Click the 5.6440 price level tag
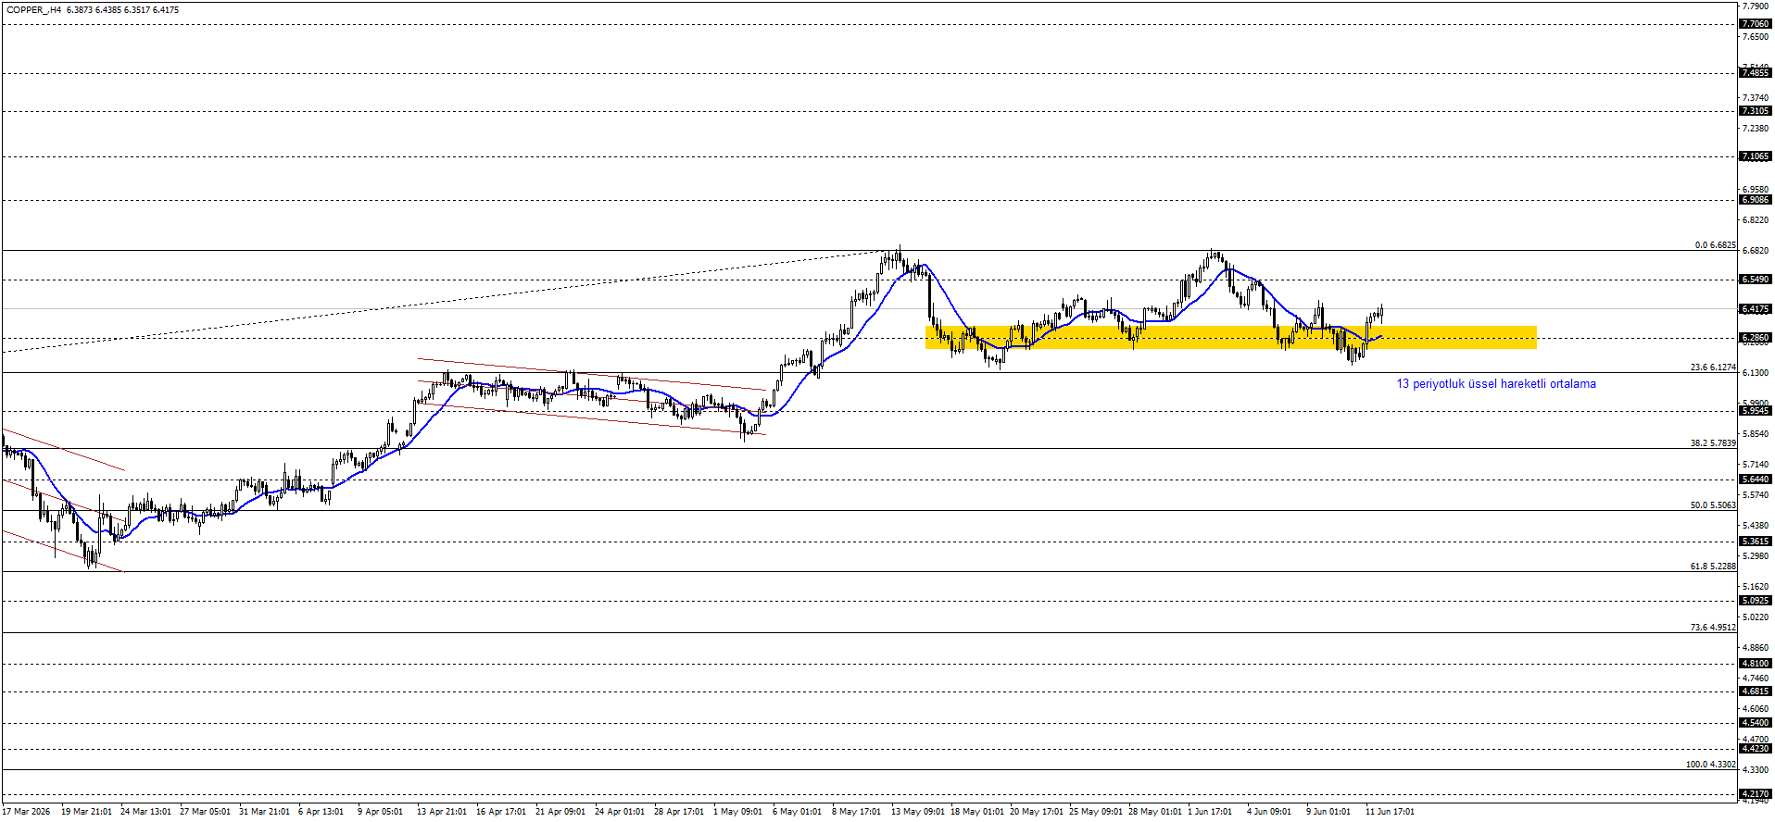 [x=1756, y=479]
